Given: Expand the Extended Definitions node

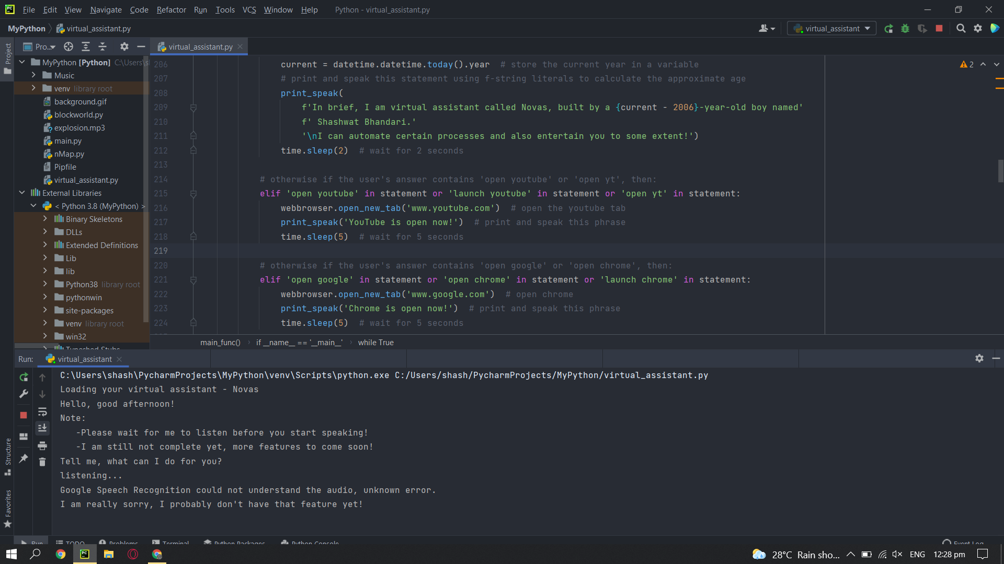Looking at the screenshot, I should (45, 245).
